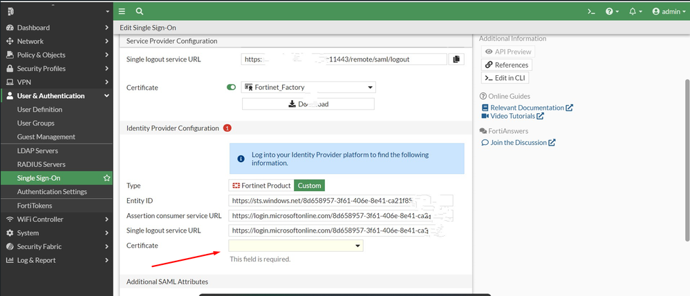
Task: Click the System gear icon
Action: pyautogui.click(x=10, y=233)
